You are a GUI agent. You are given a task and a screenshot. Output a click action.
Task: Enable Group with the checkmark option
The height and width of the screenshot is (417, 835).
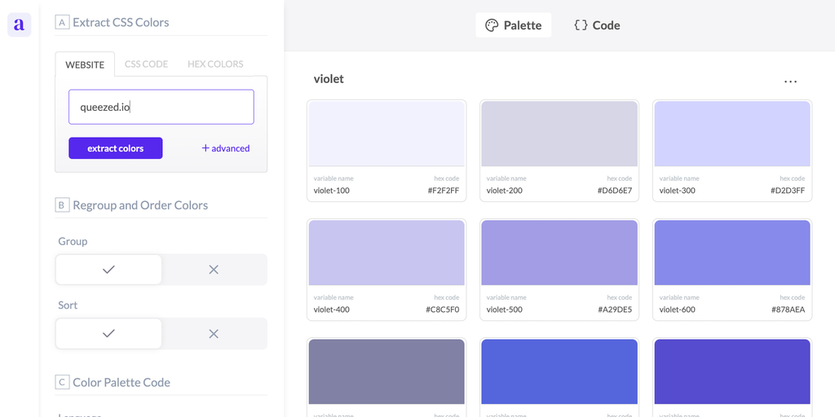tap(108, 270)
